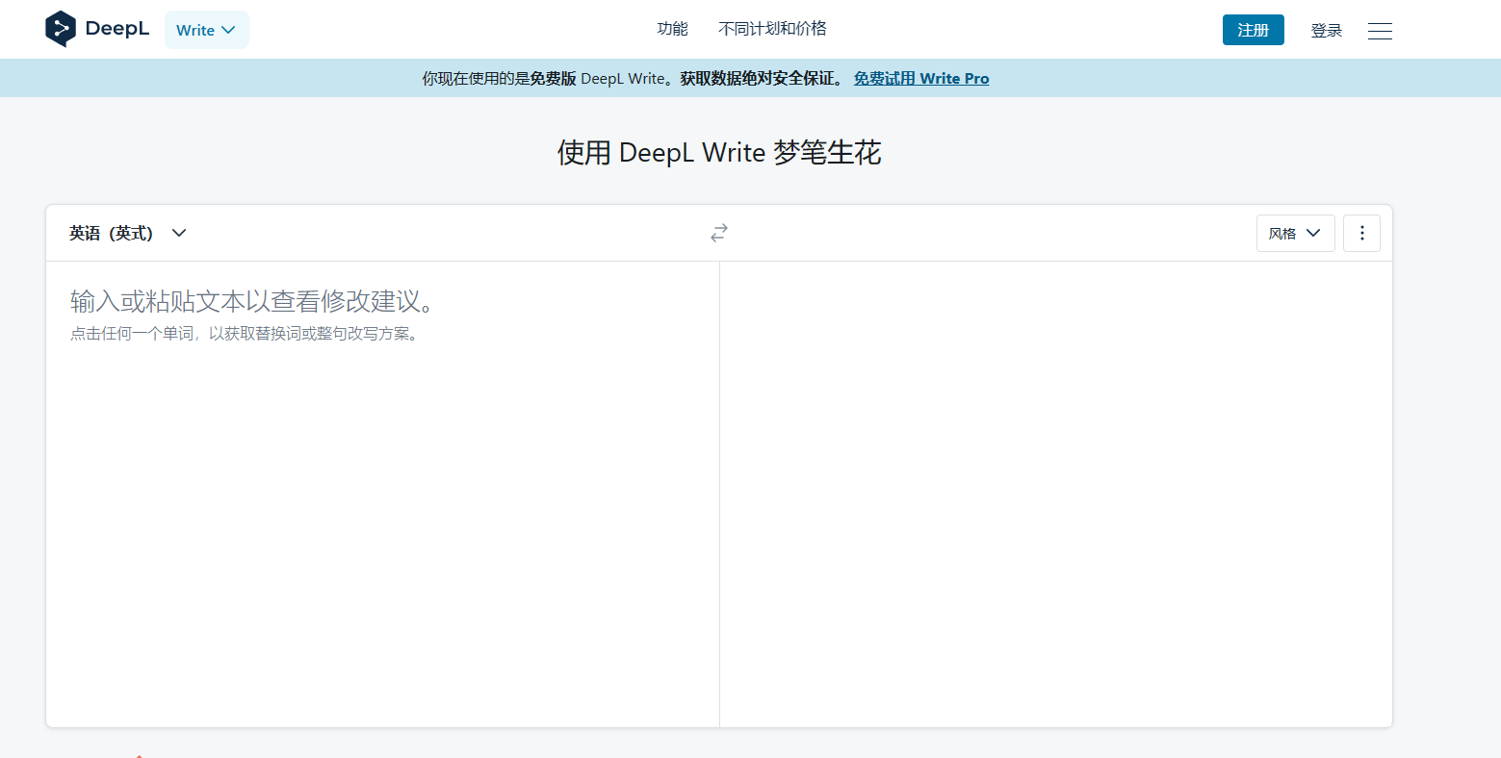Screen dimensions: 1501x758
Task: Open the three-dot more options menu
Action: click(x=1361, y=233)
